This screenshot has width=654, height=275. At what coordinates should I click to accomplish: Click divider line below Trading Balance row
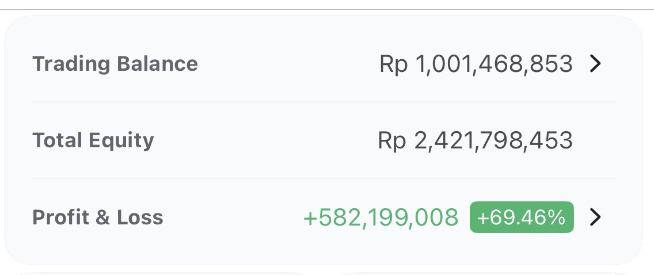coord(324,102)
